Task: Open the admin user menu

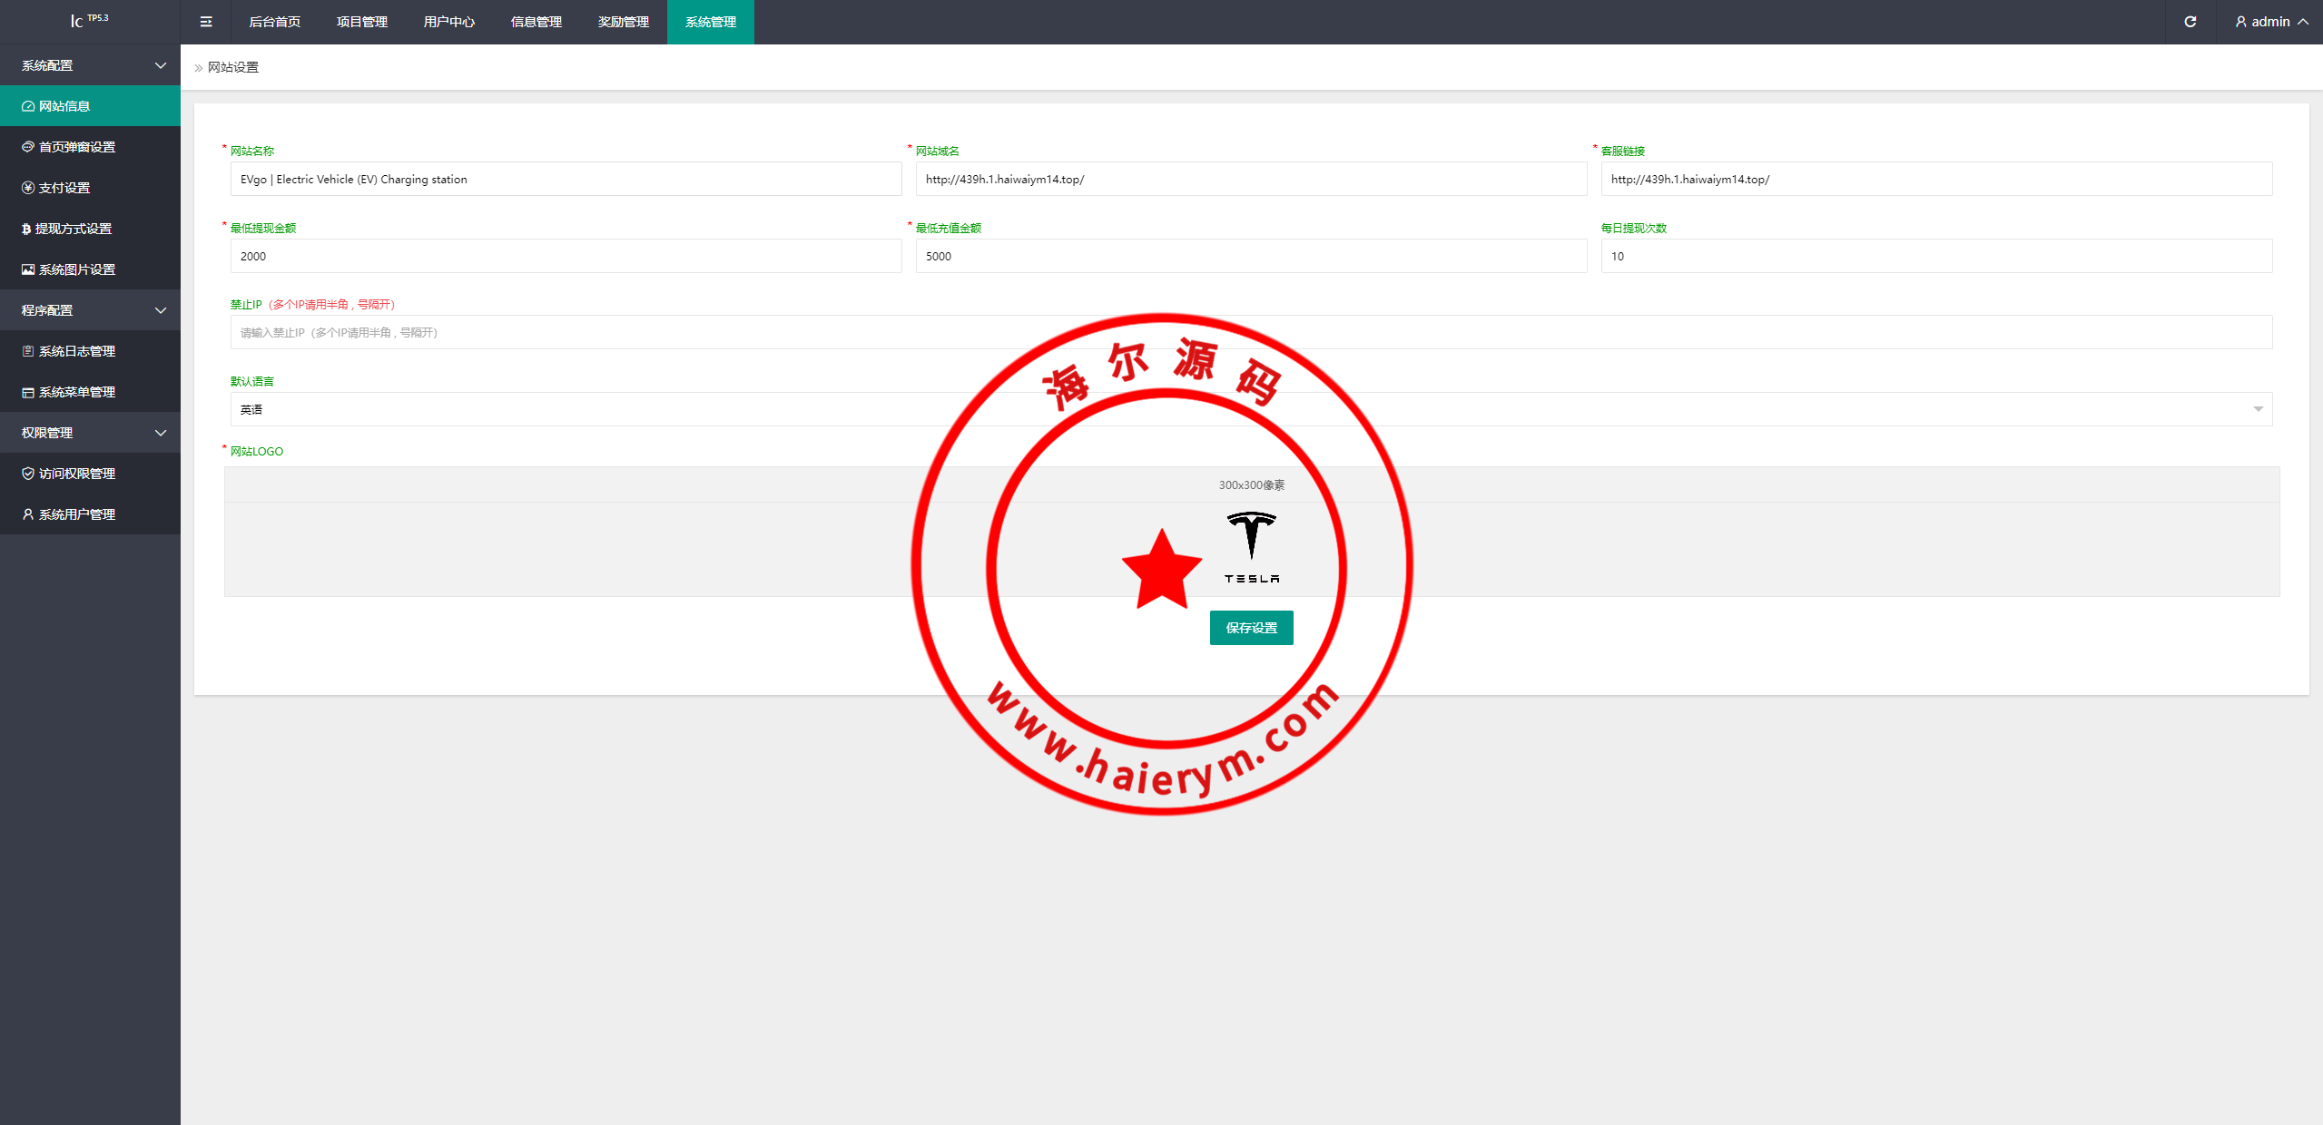Action: (x=2270, y=22)
